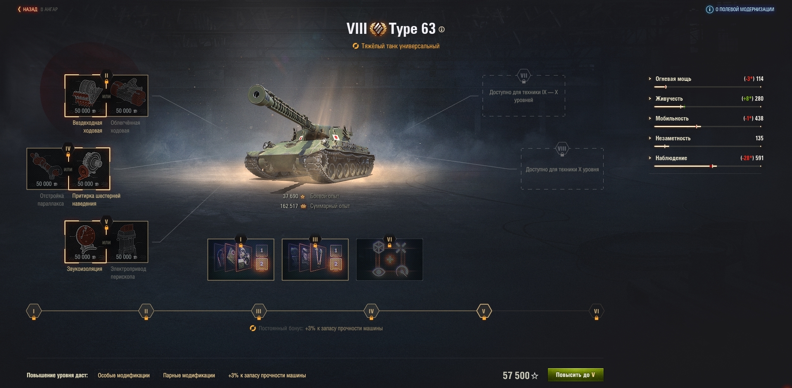The height and width of the screenshot is (388, 792).
Task: Click the info icon next to Type 63
Action: tap(442, 29)
